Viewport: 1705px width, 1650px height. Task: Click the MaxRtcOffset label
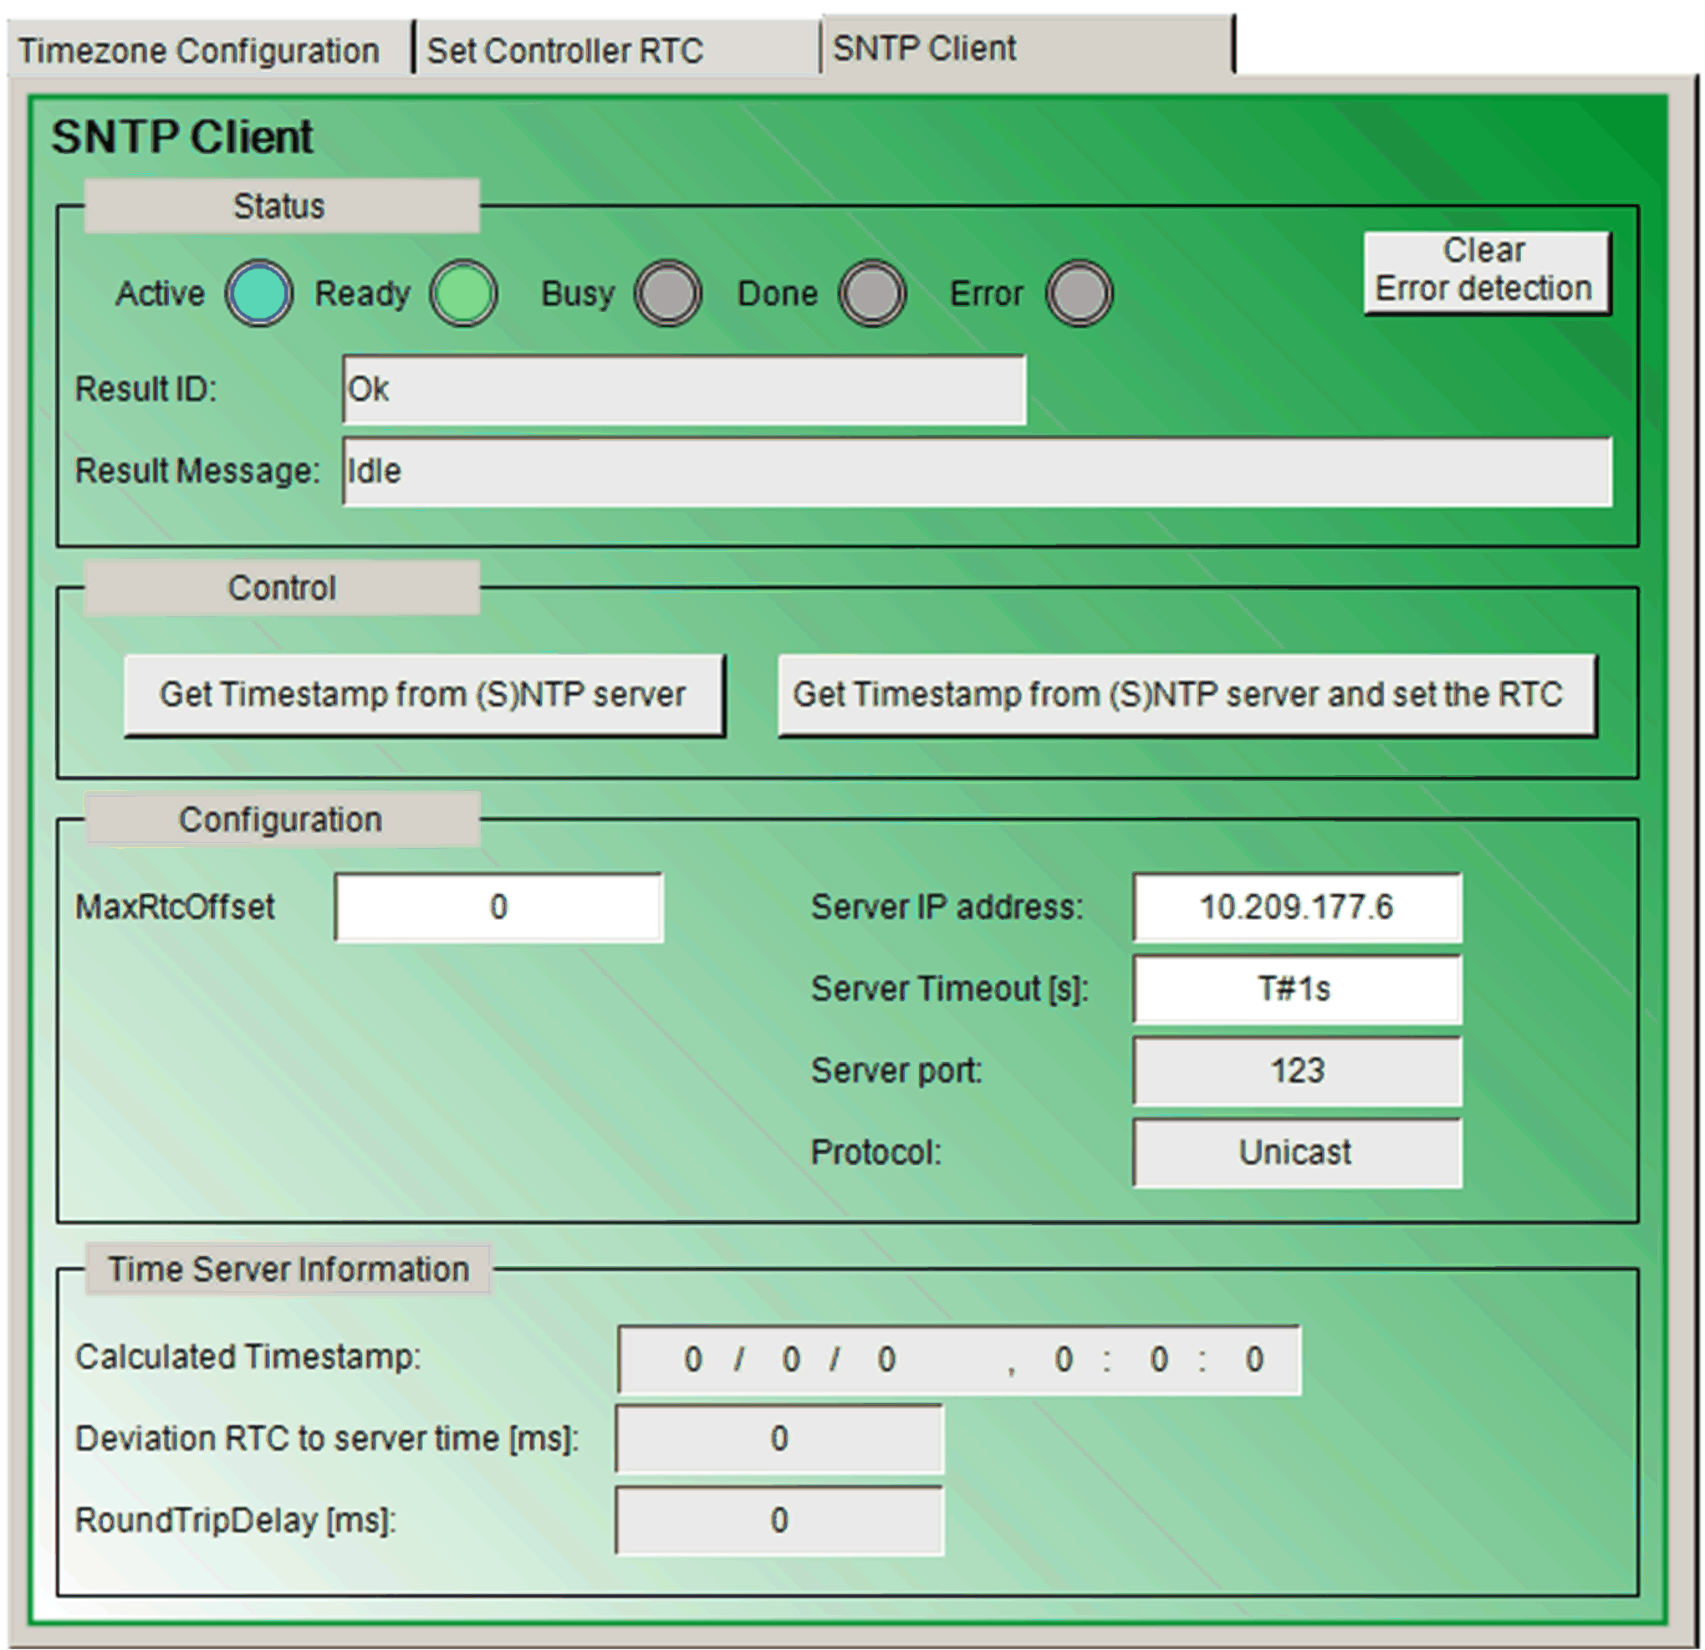point(175,907)
